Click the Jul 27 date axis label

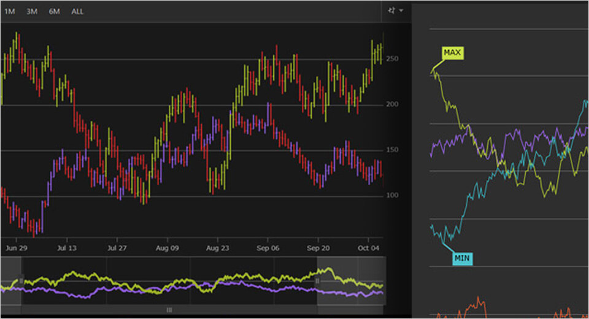[x=117, y=248]
